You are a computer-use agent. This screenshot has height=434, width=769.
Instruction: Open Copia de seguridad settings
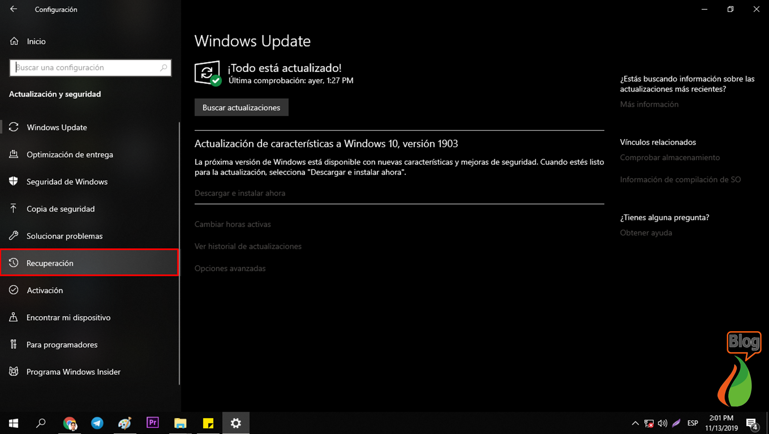point(61,209)
